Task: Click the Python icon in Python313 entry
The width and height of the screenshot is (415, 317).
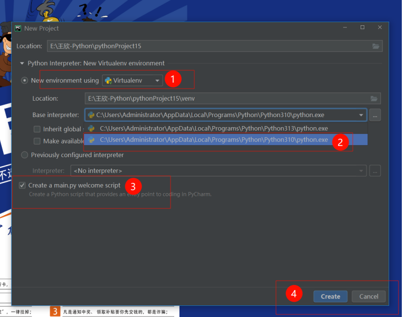Action: click(91, 129)
